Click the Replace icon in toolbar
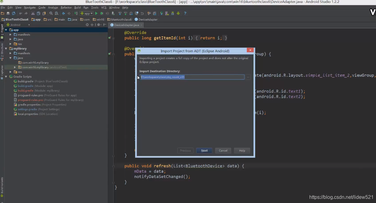The image size is (376, 203). (57, 13)
